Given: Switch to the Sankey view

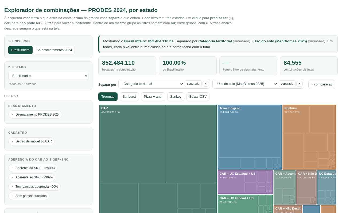Looking at the screenshot, I should 176,97.
